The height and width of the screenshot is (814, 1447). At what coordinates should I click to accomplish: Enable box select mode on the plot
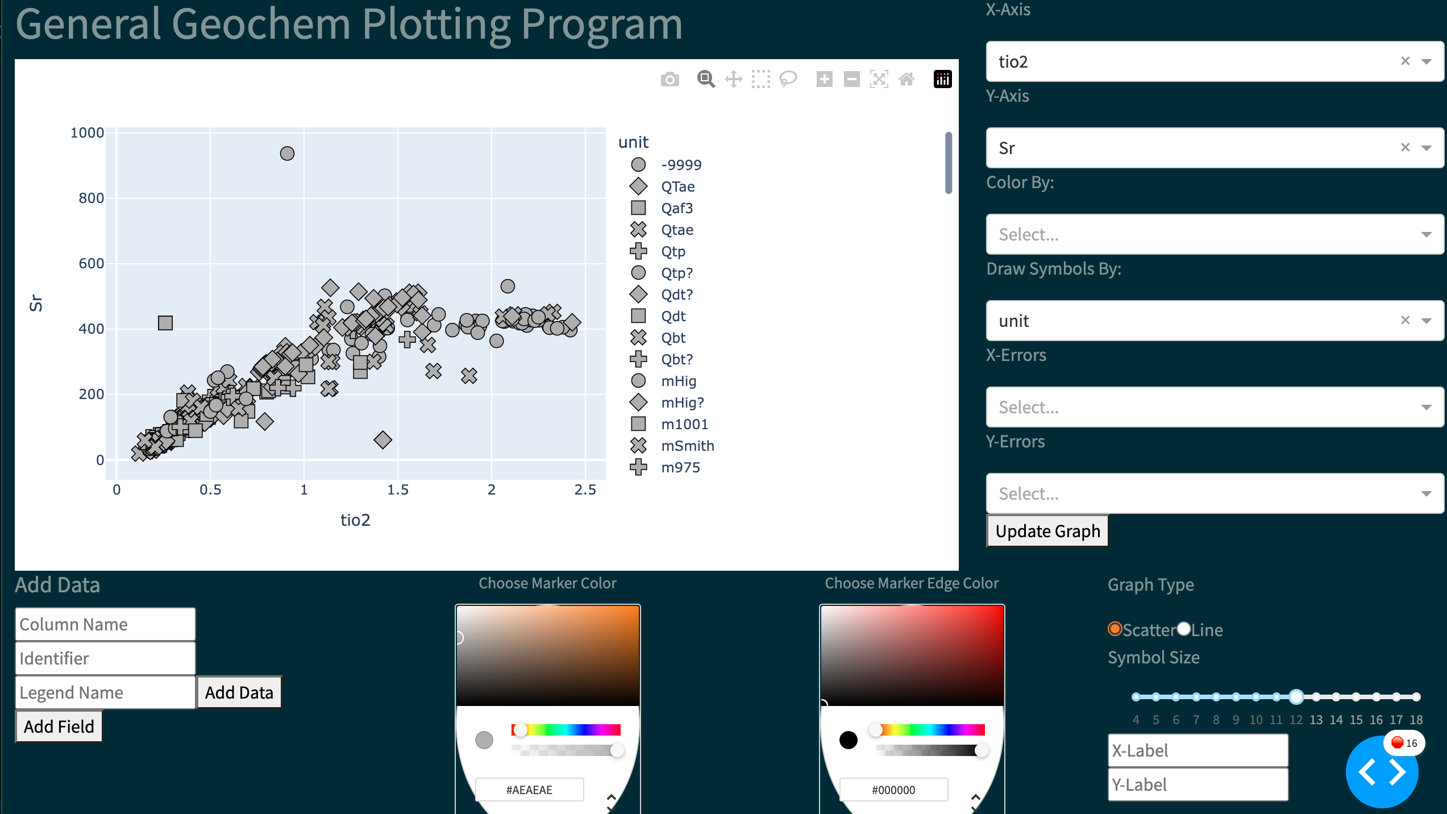point(762,79)
